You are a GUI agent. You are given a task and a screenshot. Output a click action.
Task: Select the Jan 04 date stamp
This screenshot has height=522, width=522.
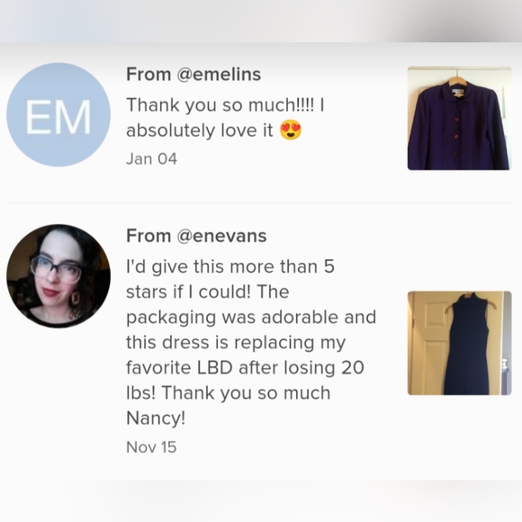[151, 158]
